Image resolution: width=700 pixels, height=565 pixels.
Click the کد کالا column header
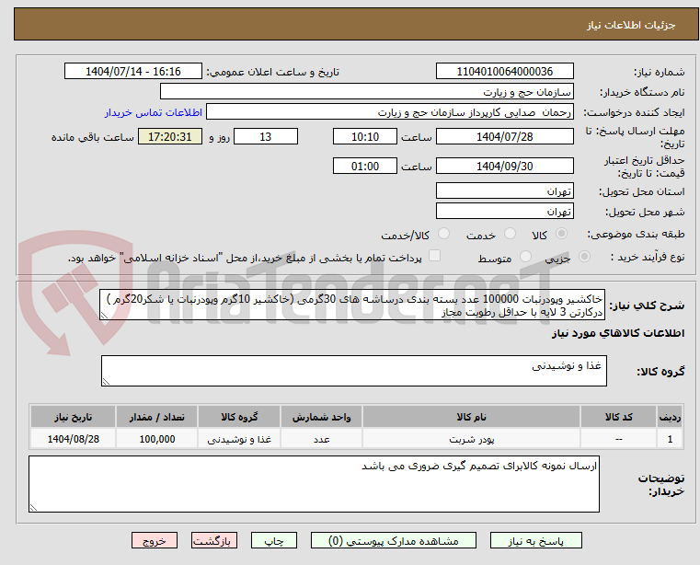click(x=618, y=417)
